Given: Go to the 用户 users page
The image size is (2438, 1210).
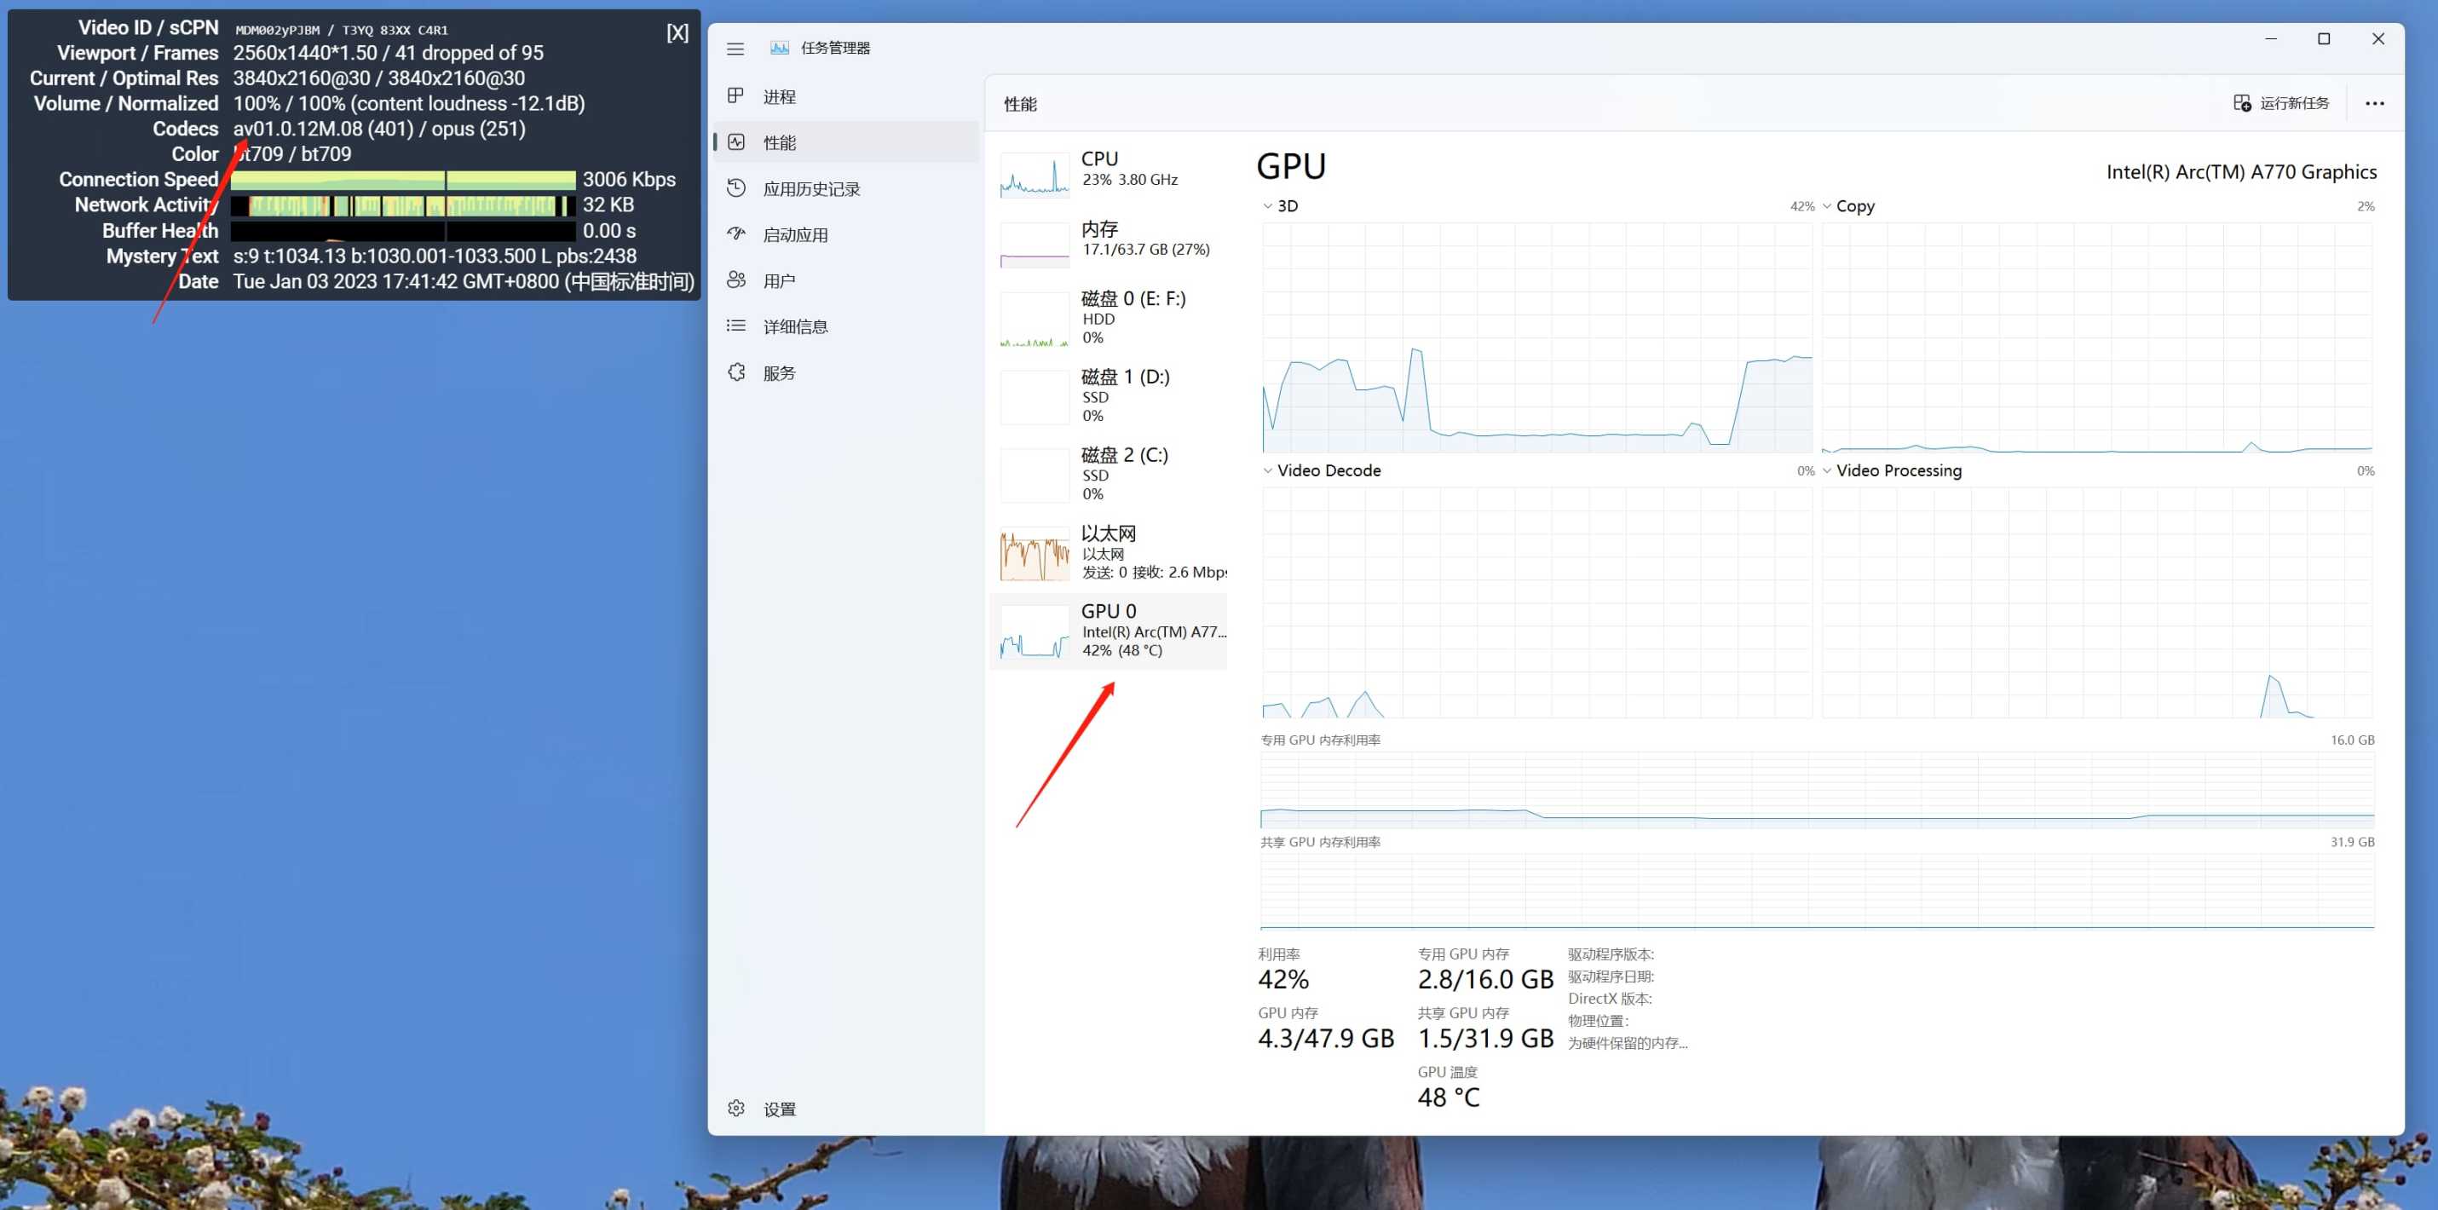Looking at the screenshot, I should (778, 280).
